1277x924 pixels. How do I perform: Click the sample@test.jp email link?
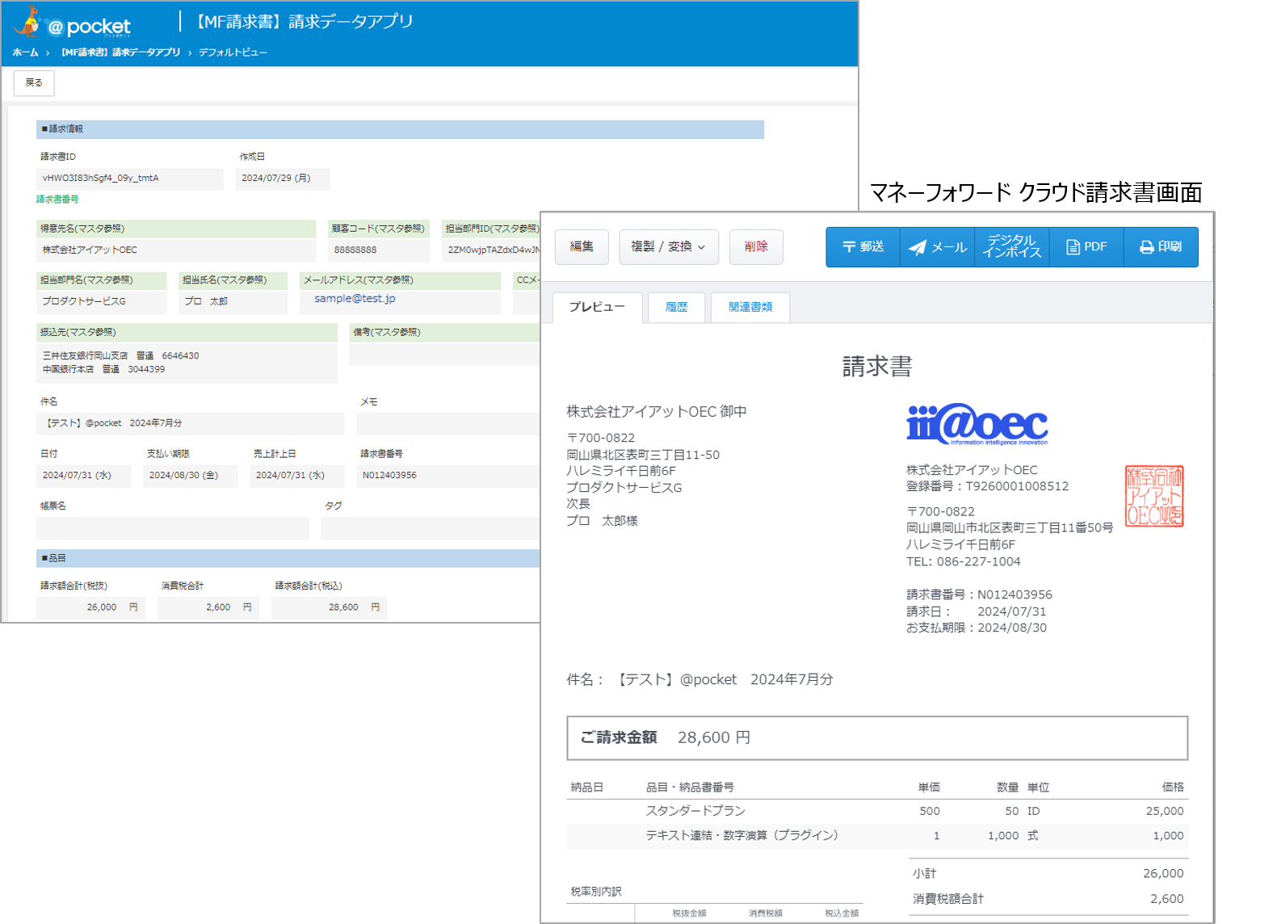point(355,299)
